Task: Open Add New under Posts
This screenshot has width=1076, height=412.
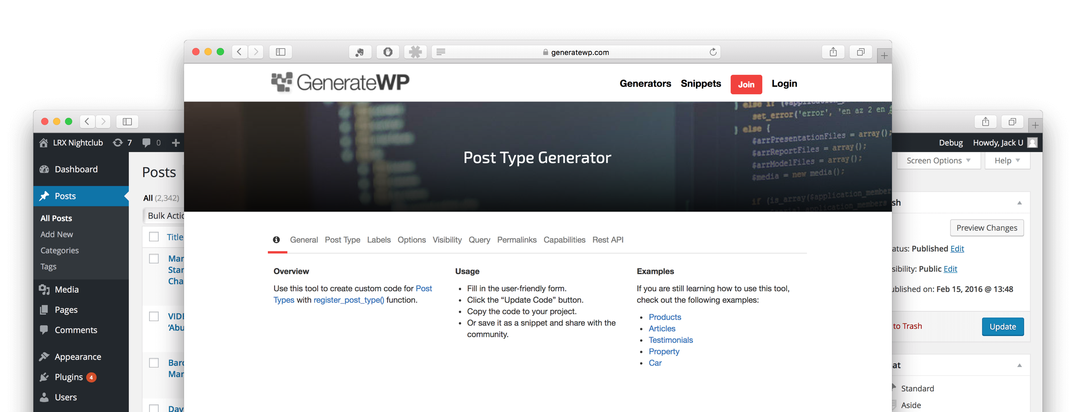Action: point(57,234)
